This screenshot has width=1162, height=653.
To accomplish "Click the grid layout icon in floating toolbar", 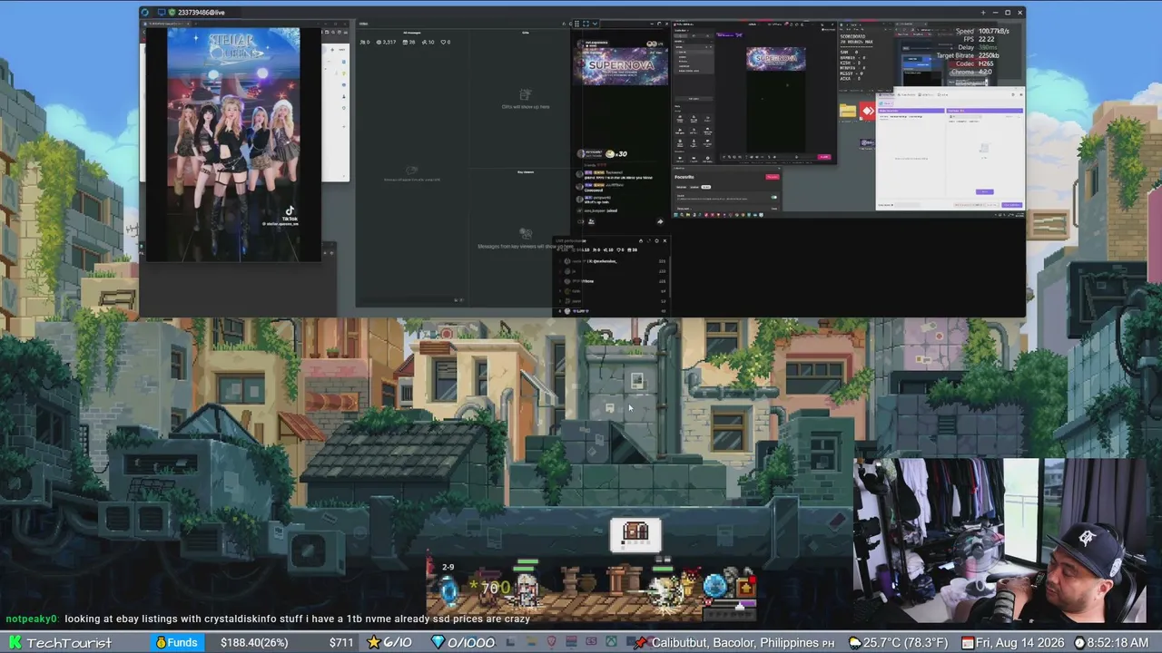I will [x=576, y=24].
